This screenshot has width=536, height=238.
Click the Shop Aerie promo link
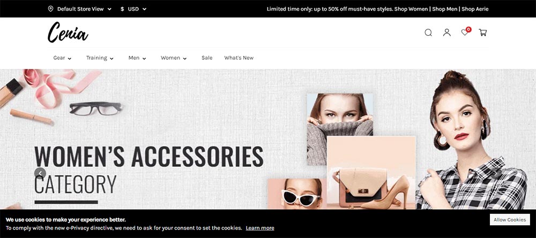point(475,9)
